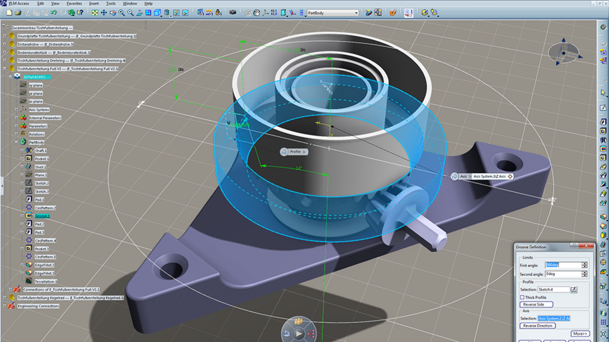The width and height of the screenshot is (609, 342).
Task: Open the PLM Access menu
Action: click(19, 3)
